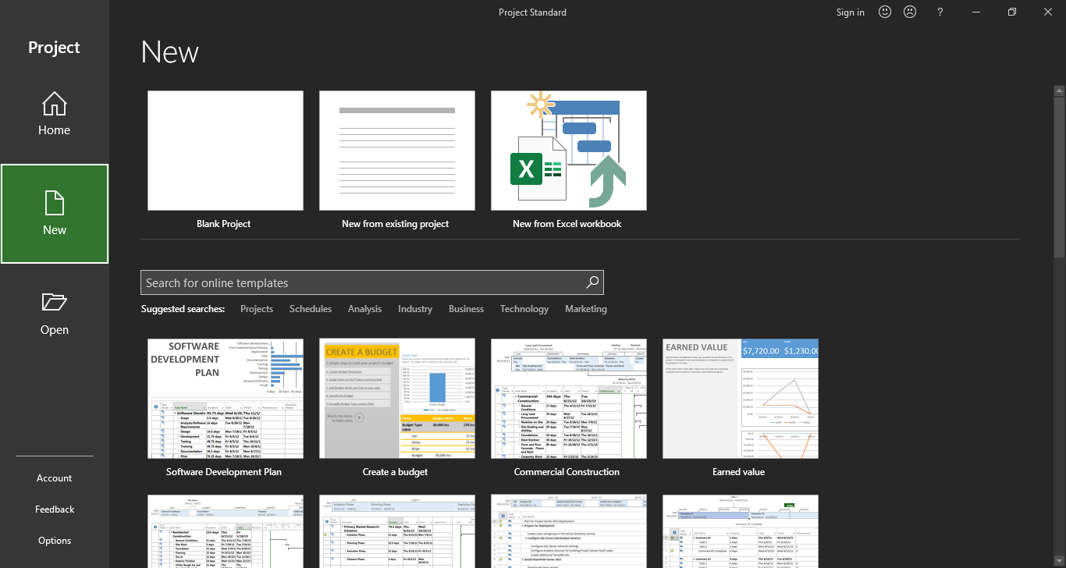
Task: Create a Blank Project
Action: 225,151
